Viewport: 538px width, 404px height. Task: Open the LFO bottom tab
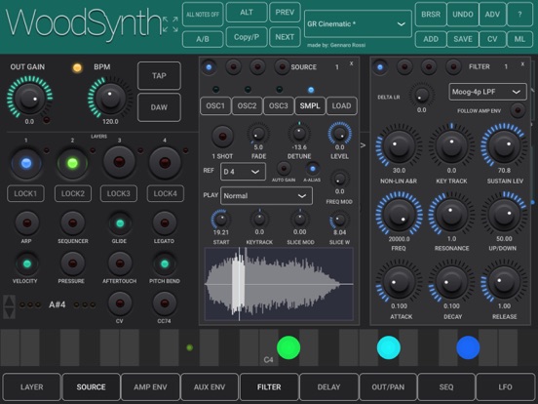click(x=506, y=387)
